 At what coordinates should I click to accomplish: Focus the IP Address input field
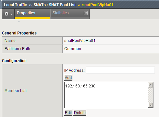(120, 70)
